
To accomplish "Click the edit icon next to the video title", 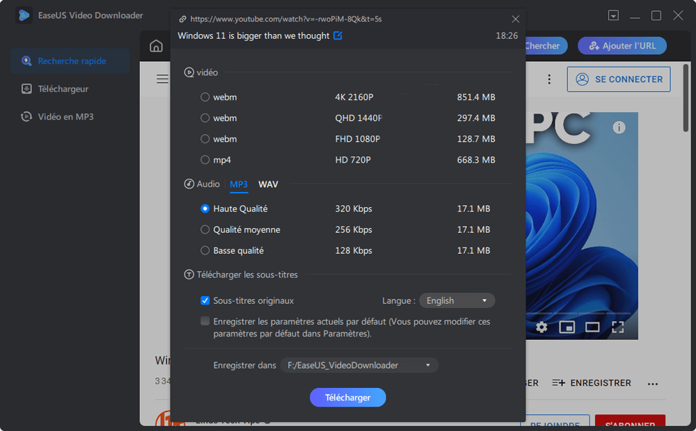I will (x=337, y=35).
